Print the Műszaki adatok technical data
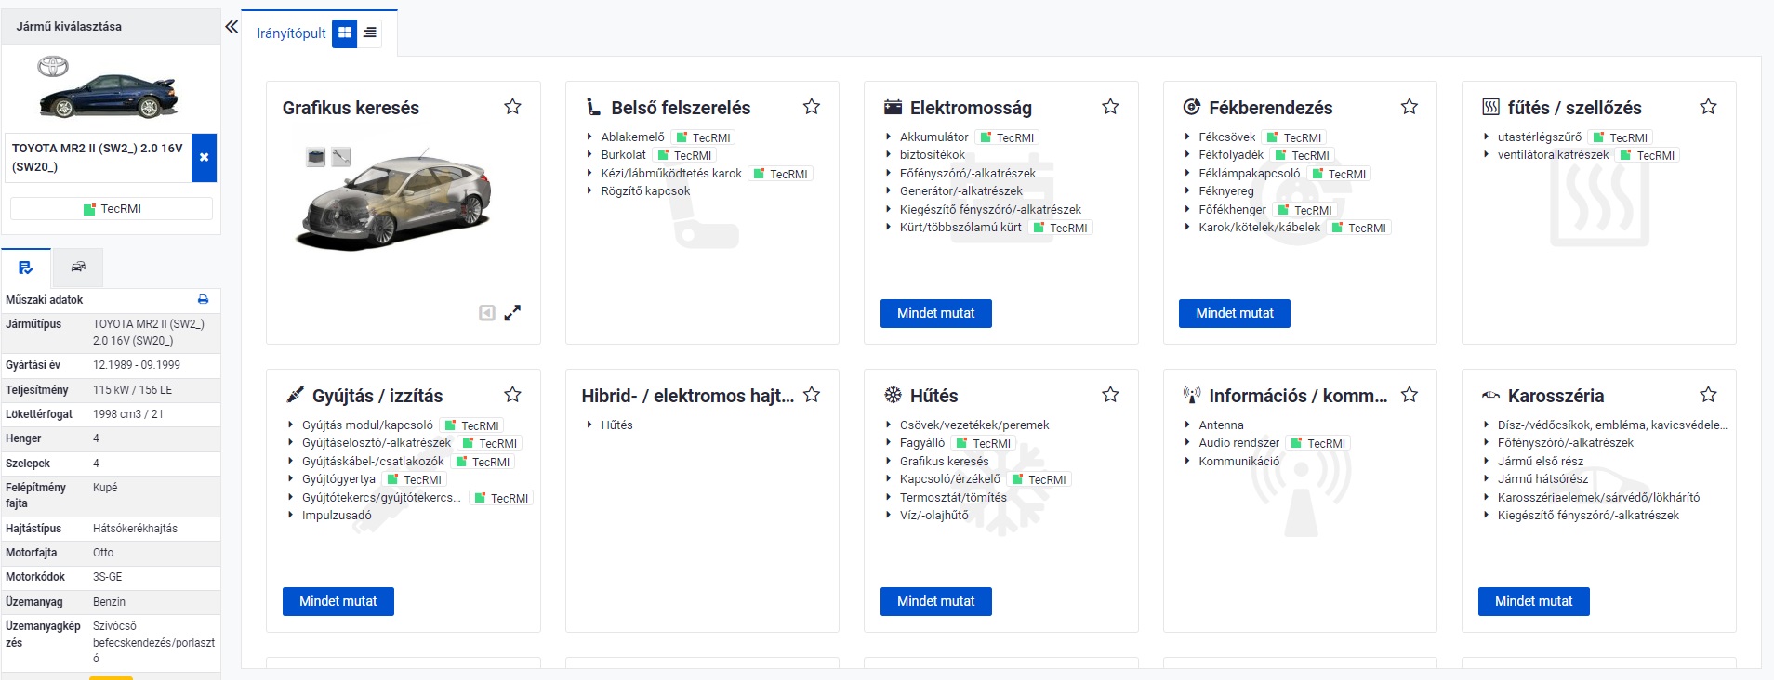1774x680 pixels. click(x=203, y=300)
